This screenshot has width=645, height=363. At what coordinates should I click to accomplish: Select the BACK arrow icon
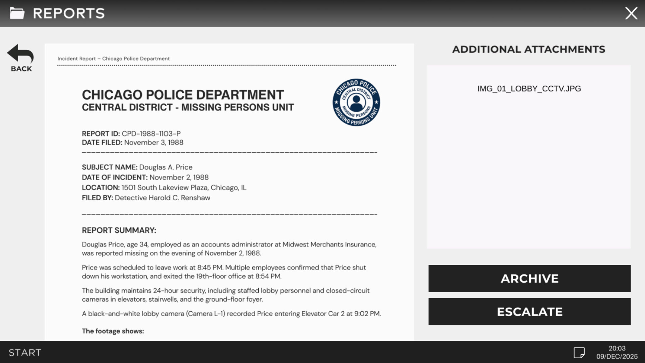[20, 54]
